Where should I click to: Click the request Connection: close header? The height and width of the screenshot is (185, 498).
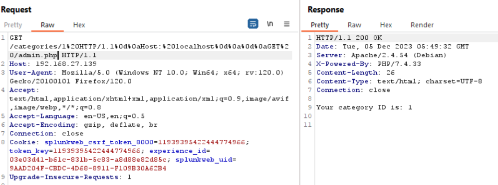click(x=46, y=133)
